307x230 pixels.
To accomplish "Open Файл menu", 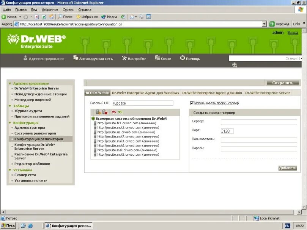I will point(7,9).
